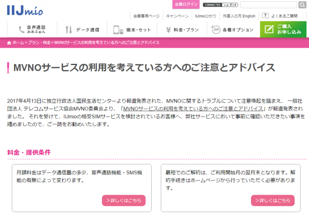The height and width of the screenshot is (217, 309).
Task: Open 会員専用ページ link
Action: click(146, 16)
